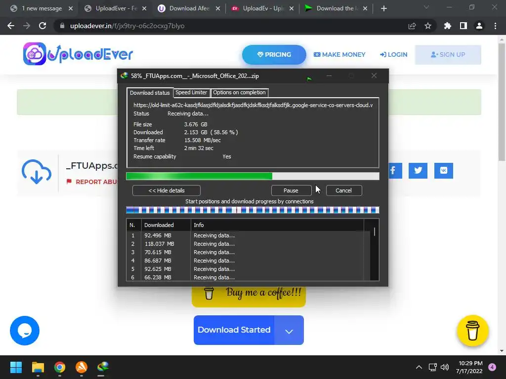Screen dimensions: 506x379
Task: Click the Download Started button
Action: pos(234,330)
